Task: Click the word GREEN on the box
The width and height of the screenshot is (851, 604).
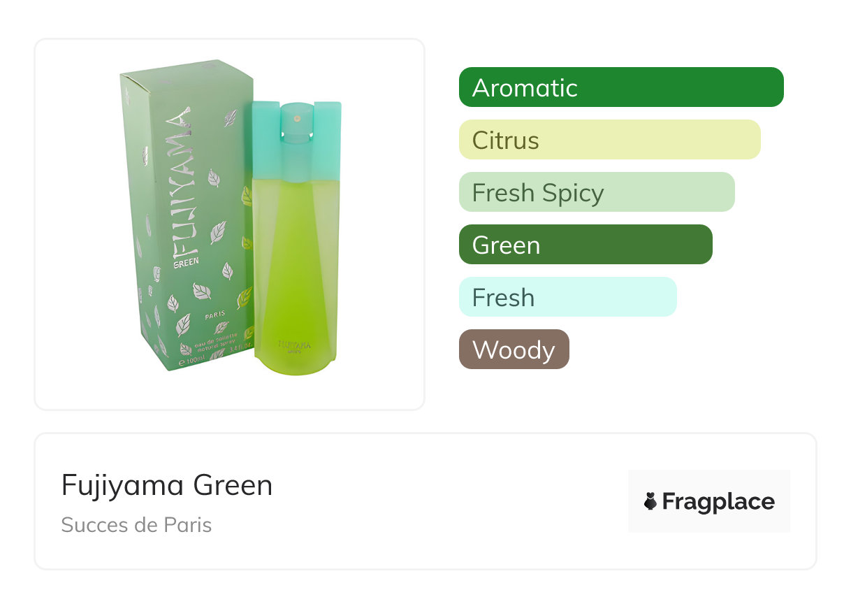Action: (186, 261)
